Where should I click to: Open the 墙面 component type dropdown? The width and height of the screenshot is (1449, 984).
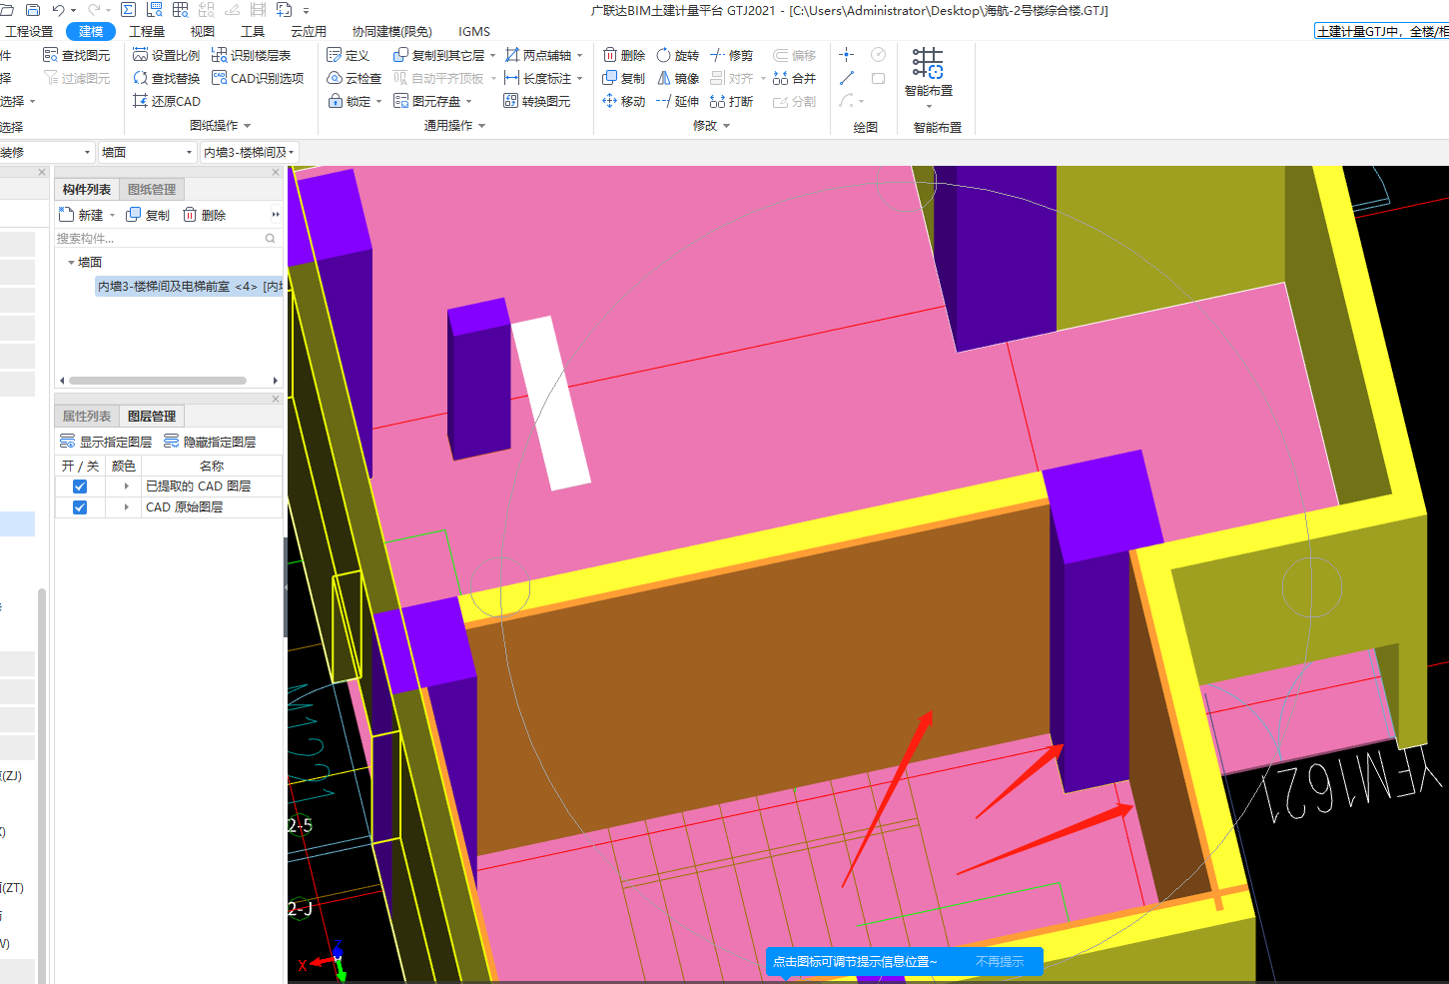189,153
